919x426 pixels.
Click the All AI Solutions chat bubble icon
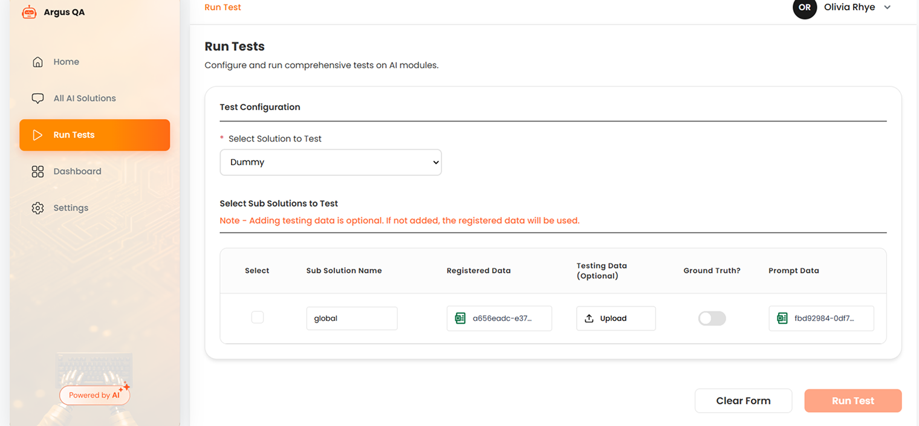[x=37, y=98]
